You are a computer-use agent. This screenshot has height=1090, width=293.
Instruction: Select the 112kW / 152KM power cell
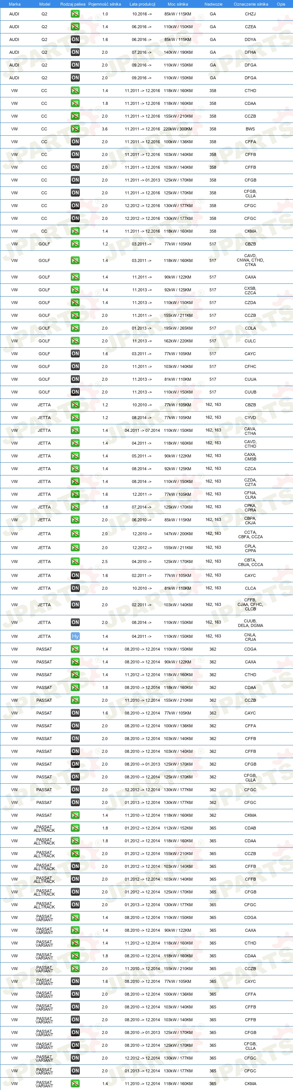(x=178, y=828)
